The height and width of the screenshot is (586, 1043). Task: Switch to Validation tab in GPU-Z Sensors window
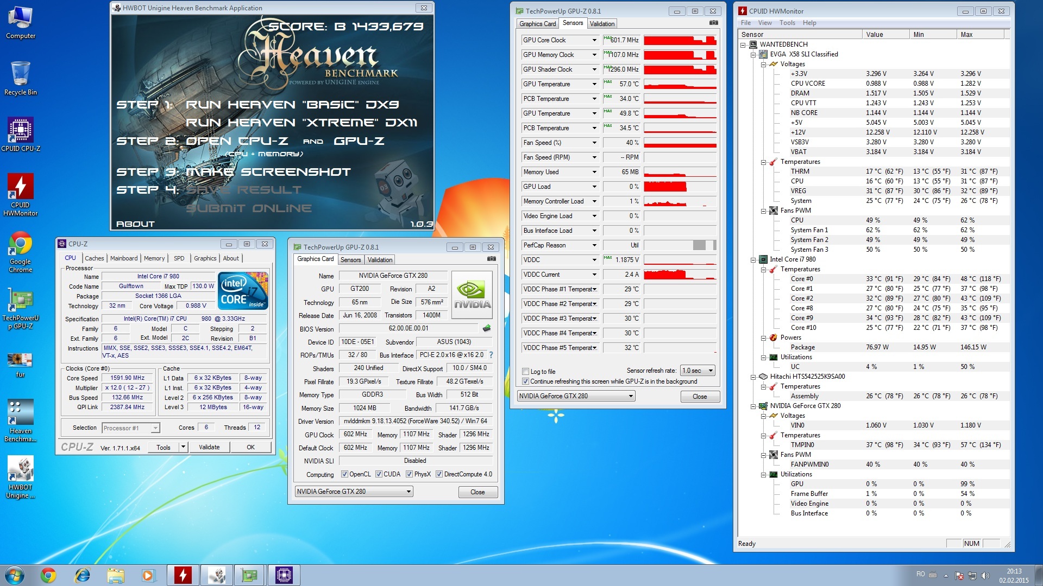[x=602, y=24]
